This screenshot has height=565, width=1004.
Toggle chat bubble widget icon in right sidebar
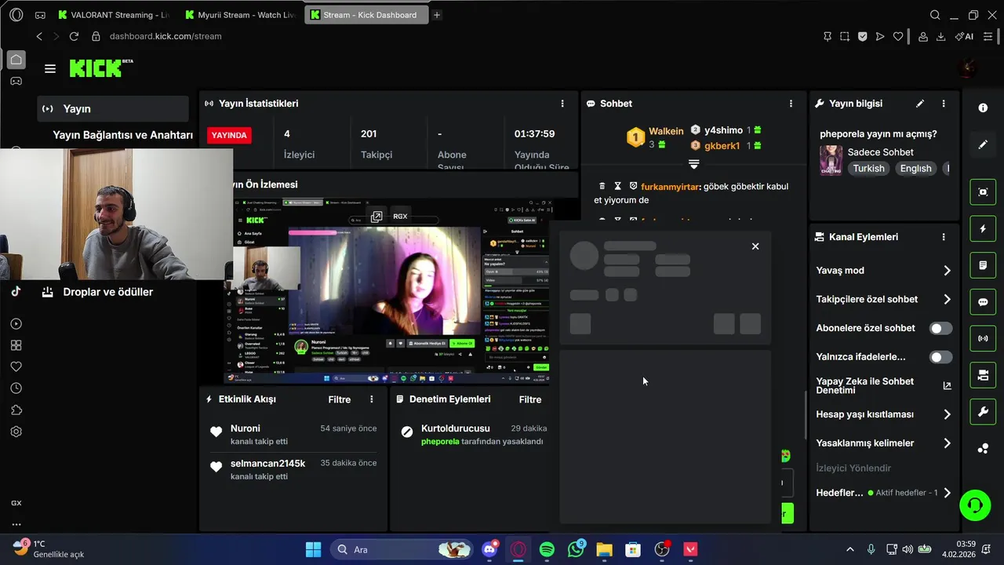click(983, 302)
